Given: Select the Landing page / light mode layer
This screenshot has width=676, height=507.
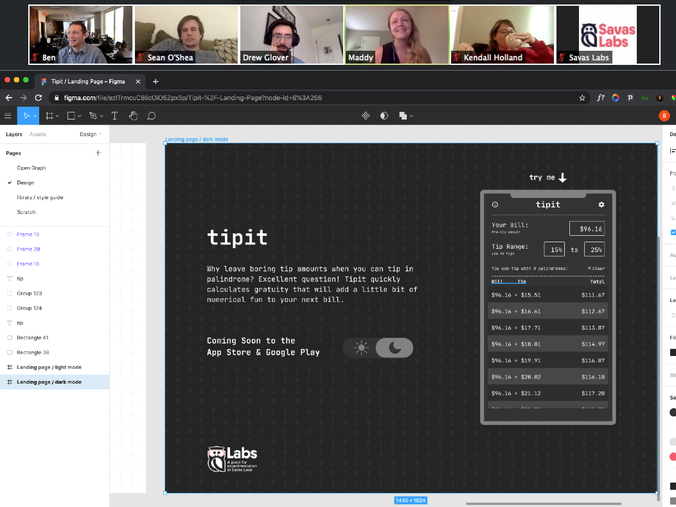Looking at the screenshot, I should 49,367.
